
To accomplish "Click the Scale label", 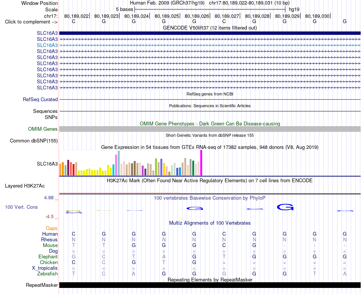I will pos(51,9).
